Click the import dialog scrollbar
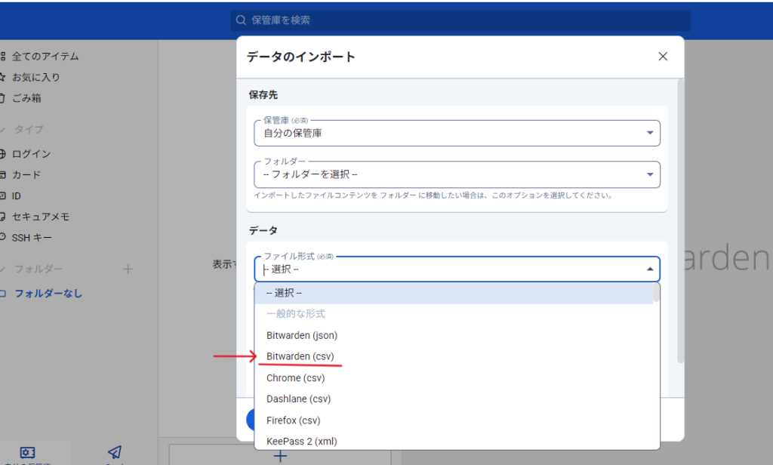This screenshot has width=773, height=465. [x=680, y=221]
